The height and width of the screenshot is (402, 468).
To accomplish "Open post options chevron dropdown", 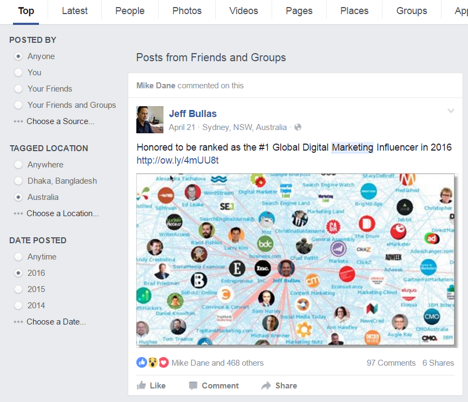I will (451, 111).
